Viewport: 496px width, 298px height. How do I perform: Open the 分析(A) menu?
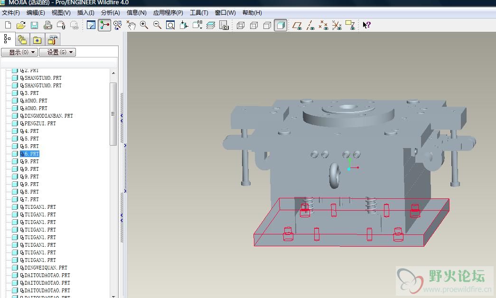(x=111, y=13)
